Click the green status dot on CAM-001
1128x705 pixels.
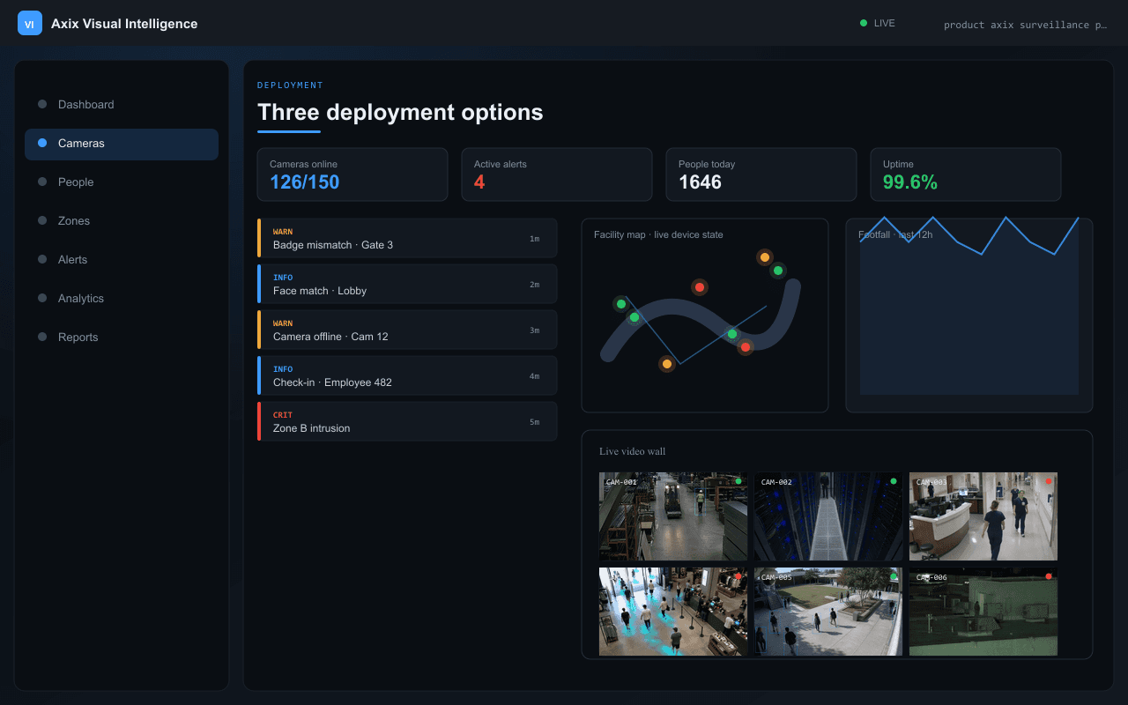coord(738,481)
